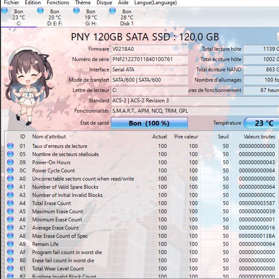This screenshot has width=279, height=279.
Task: Click status orb of Number of Initial Invalid Blocks
Action: [x=10, y=195]
